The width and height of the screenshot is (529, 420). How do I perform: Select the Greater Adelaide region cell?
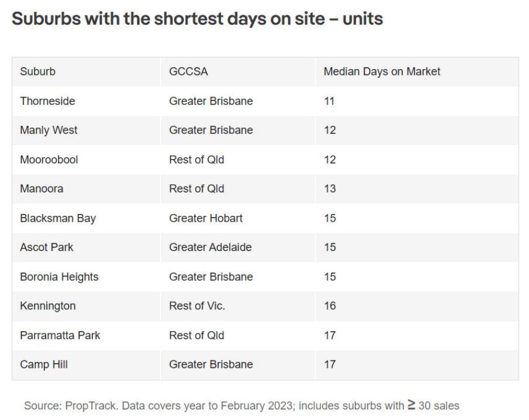click(x=210, y=247)
